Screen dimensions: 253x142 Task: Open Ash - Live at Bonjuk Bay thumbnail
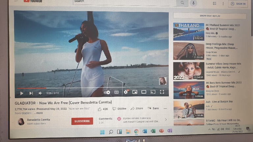[x=189, y=109]
